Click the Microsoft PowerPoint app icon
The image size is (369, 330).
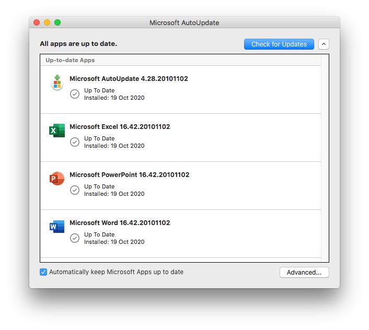point(57,179)
